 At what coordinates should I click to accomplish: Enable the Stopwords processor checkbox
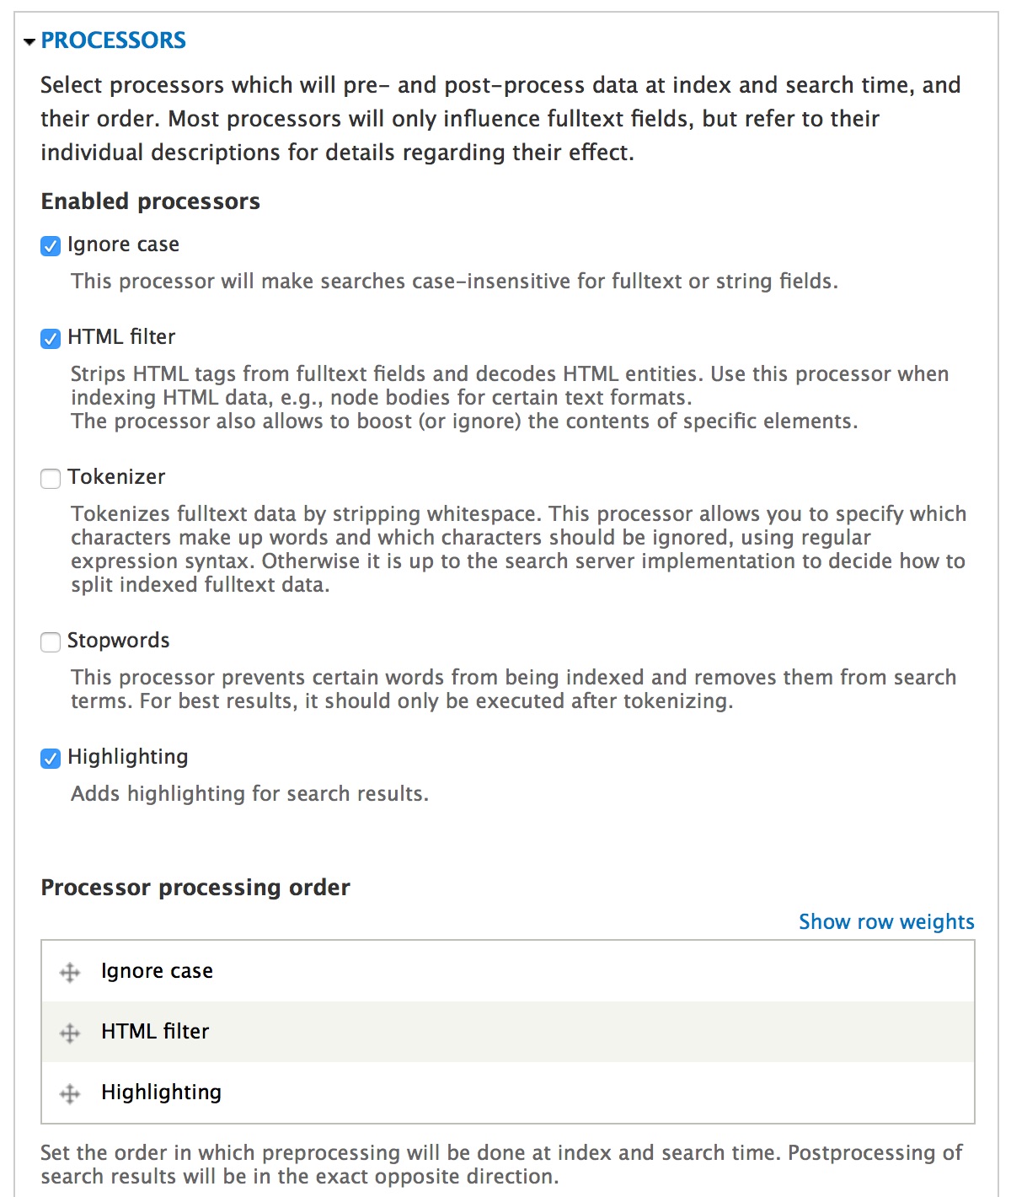(51, 641)
